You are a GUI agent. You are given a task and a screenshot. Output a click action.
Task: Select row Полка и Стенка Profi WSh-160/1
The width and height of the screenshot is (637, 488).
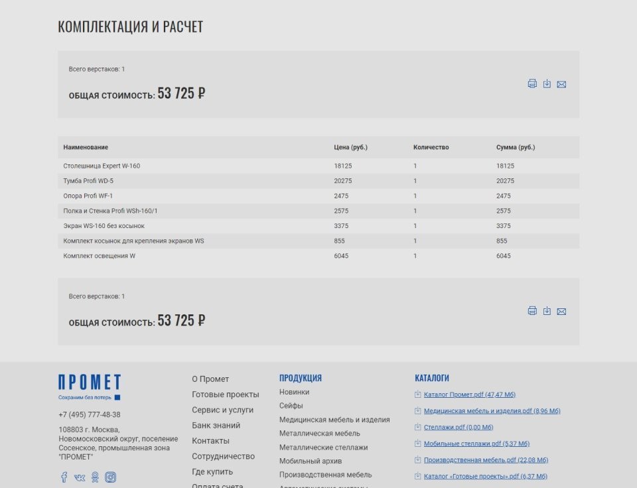318,211
